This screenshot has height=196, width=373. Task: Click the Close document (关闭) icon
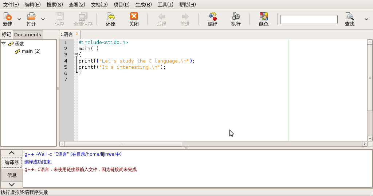[134, 16]
